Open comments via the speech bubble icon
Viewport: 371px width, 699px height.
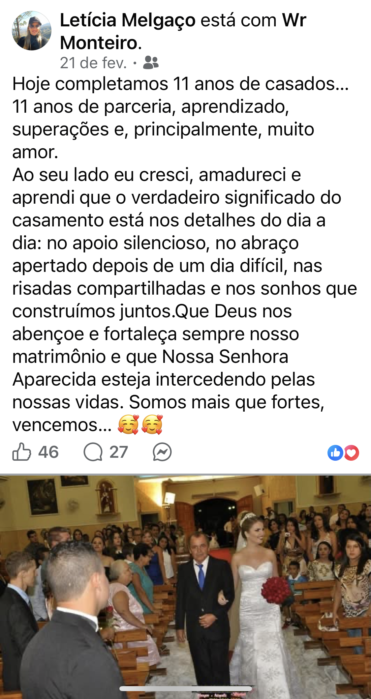tap(93, 452)
